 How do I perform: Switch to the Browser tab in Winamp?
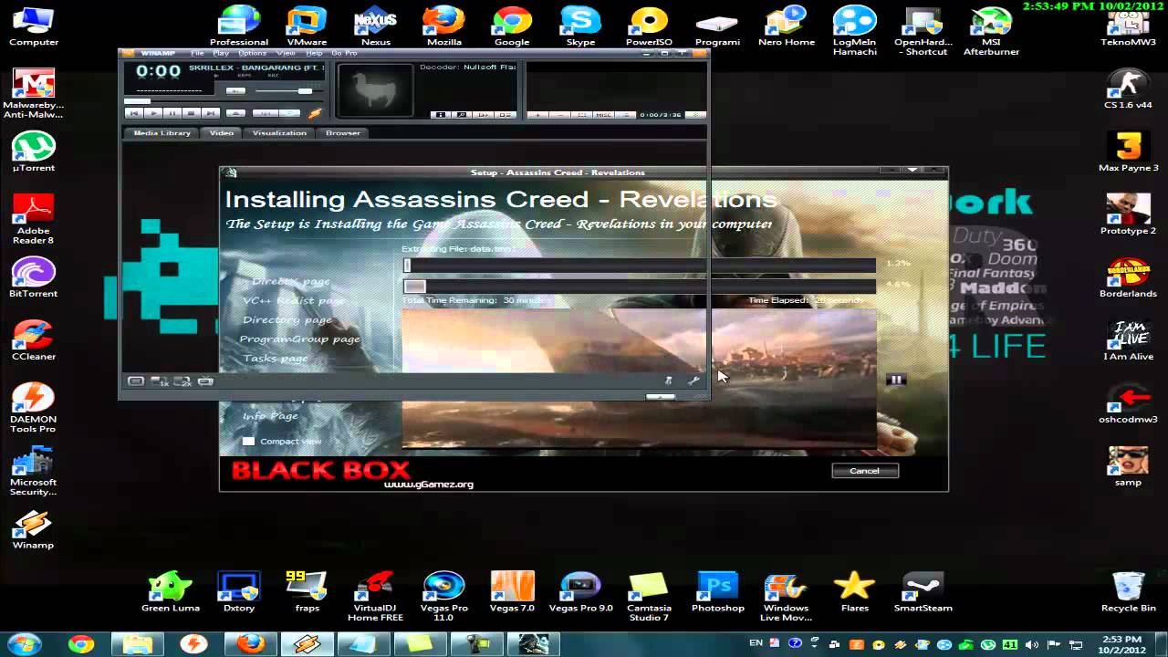[343, 133]
